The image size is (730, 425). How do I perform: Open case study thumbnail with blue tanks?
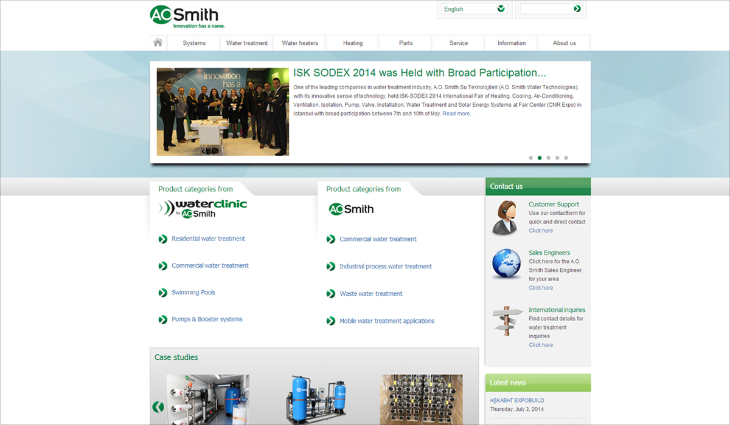coord(316,399)
